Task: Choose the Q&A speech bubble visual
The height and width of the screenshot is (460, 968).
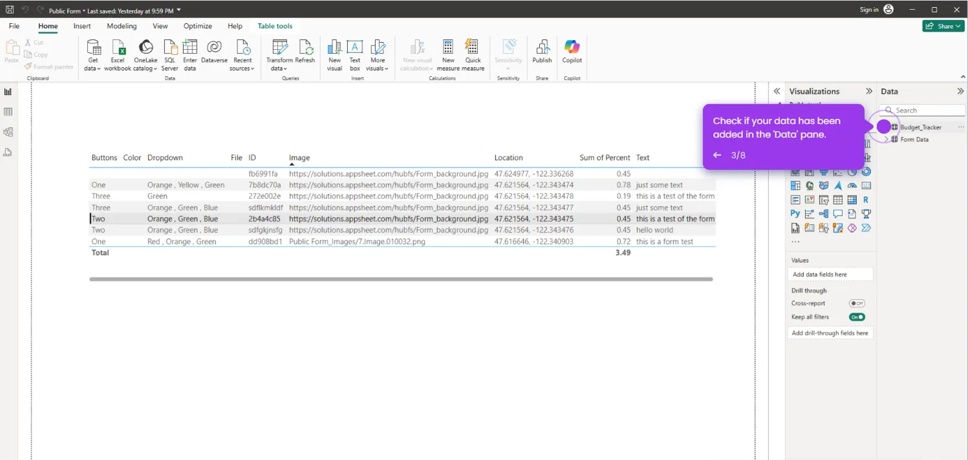Action: [x=837, y=214]
